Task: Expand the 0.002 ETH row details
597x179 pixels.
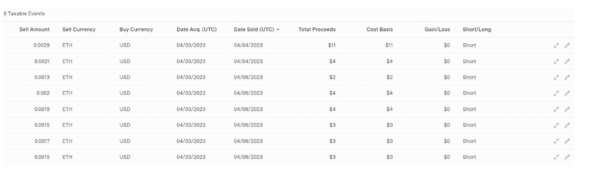Action: 556,93
